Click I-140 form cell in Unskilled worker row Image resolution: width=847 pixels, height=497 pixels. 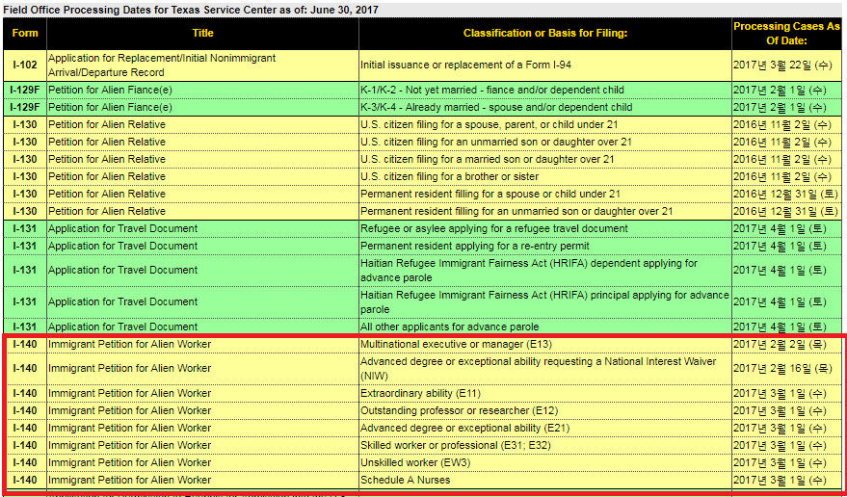(25, 462)
